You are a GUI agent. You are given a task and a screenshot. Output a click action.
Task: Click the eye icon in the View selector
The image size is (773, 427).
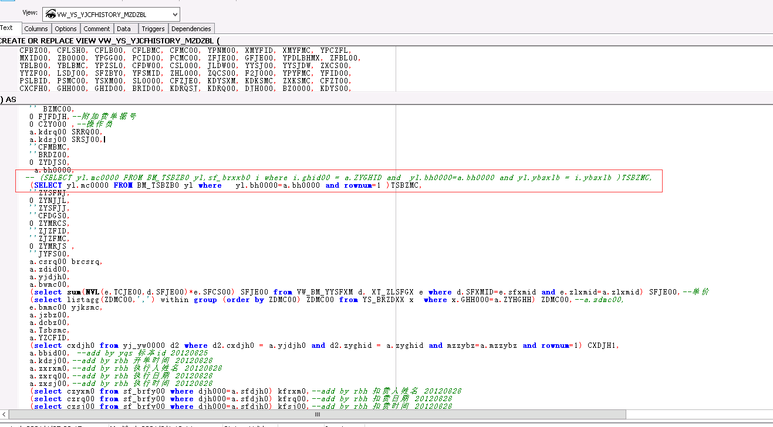50,14
